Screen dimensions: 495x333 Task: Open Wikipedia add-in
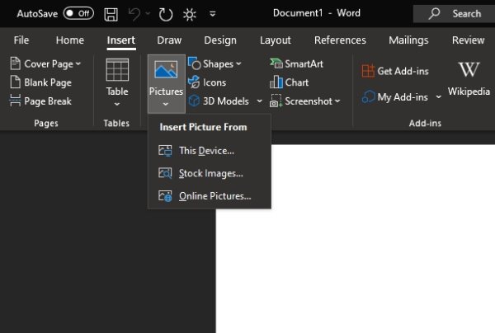click(x=469, y=80)
